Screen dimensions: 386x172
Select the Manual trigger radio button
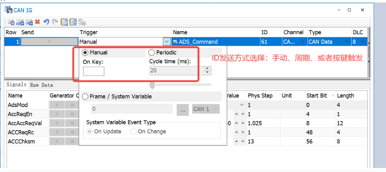85,53
